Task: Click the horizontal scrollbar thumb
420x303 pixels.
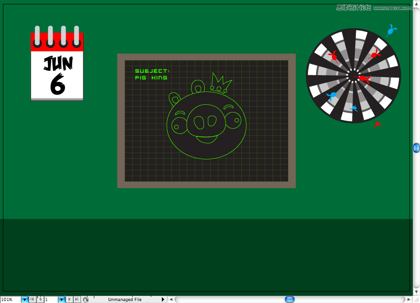Action: point(290,299)
